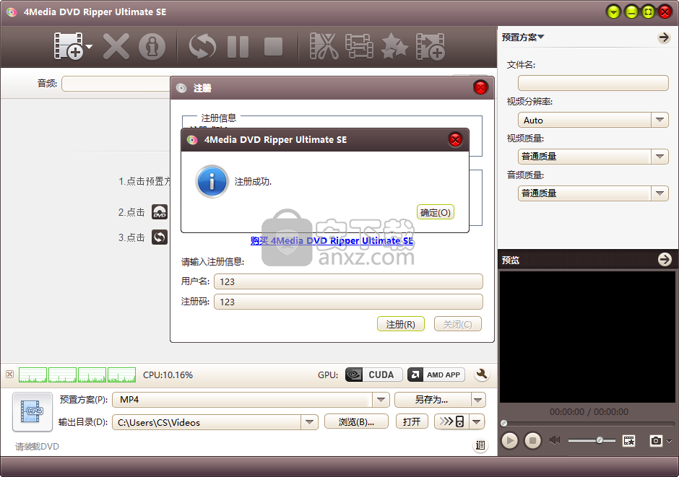Take a snapshot with camera icon

pos(656,441)
